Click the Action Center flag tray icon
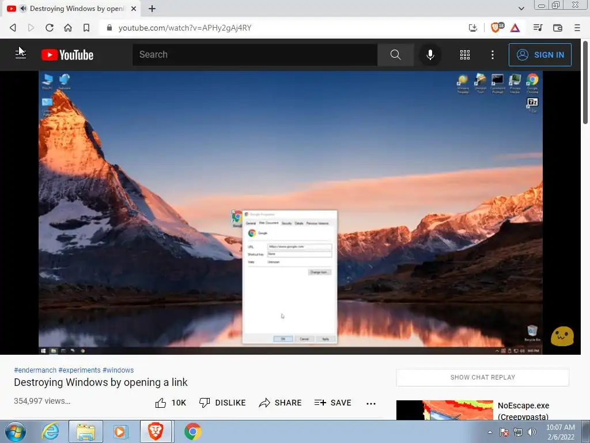Image resolution: width=590 pixels, height=443 pixels. 504,432
